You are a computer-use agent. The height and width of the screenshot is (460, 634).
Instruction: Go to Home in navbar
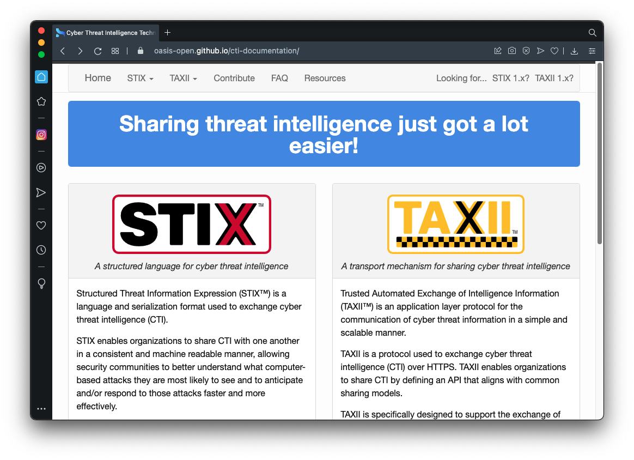point(98,78)
